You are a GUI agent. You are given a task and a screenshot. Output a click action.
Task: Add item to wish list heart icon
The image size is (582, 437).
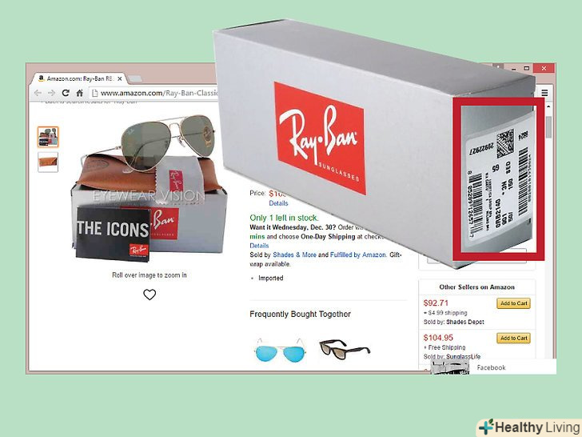[x=149, y=295]
